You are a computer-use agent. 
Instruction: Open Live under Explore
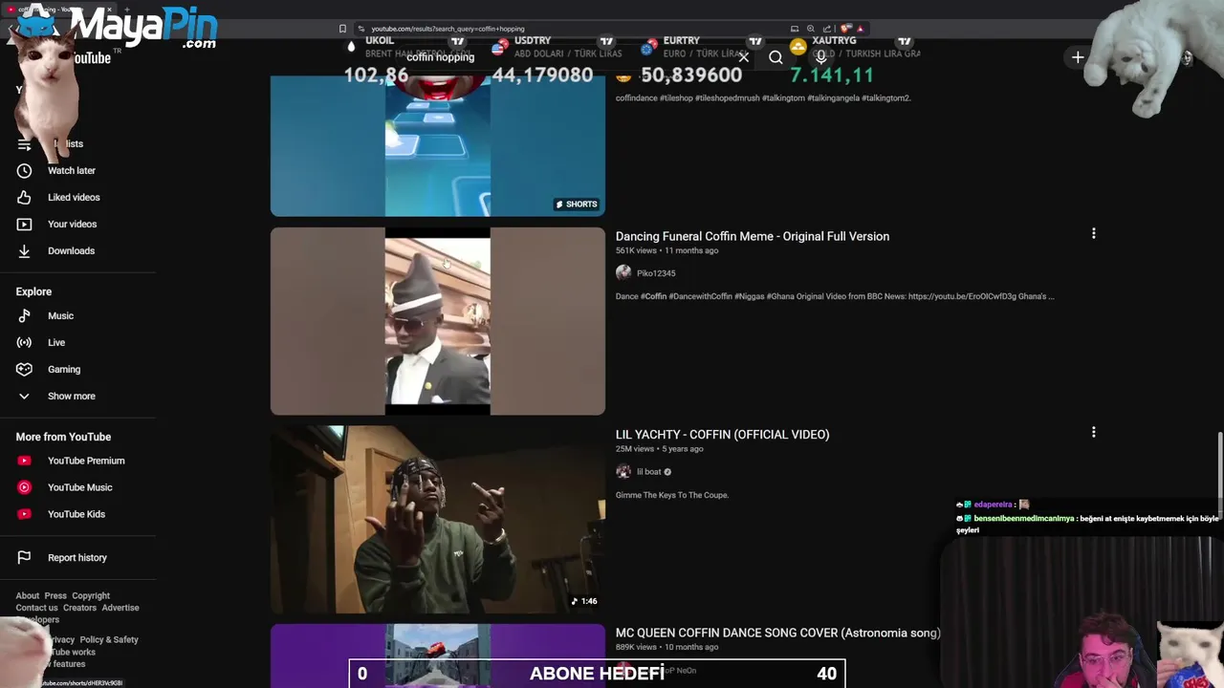(56, 342)
